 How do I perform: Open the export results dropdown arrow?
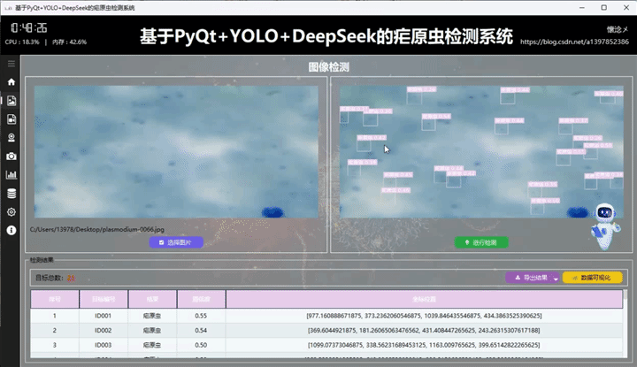coord(556,278)
